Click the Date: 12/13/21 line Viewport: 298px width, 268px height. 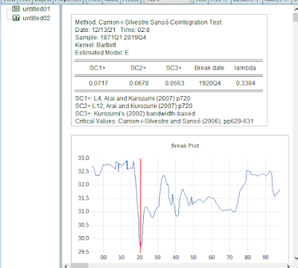tap(112, 30)
